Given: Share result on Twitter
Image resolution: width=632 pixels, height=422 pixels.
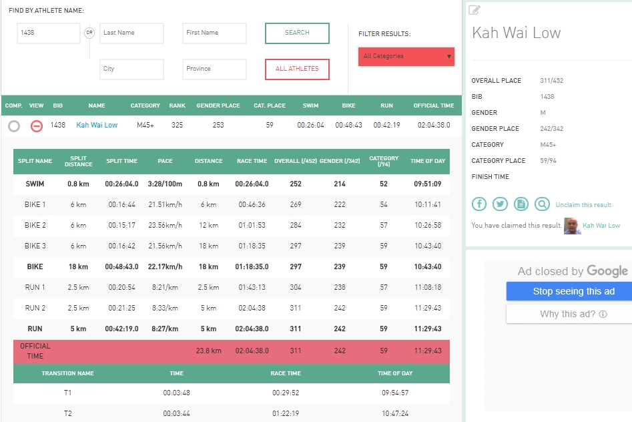Looking at the screenshot, I should coord(500,204).
